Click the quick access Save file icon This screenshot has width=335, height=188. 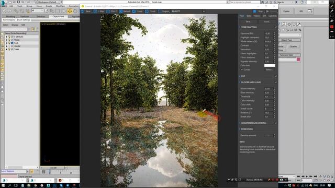tap(19, 2)
